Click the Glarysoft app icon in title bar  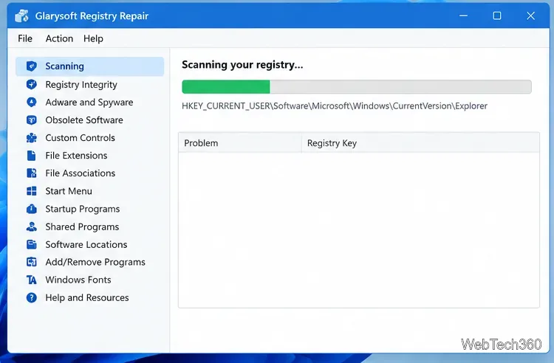coord(22,16)
